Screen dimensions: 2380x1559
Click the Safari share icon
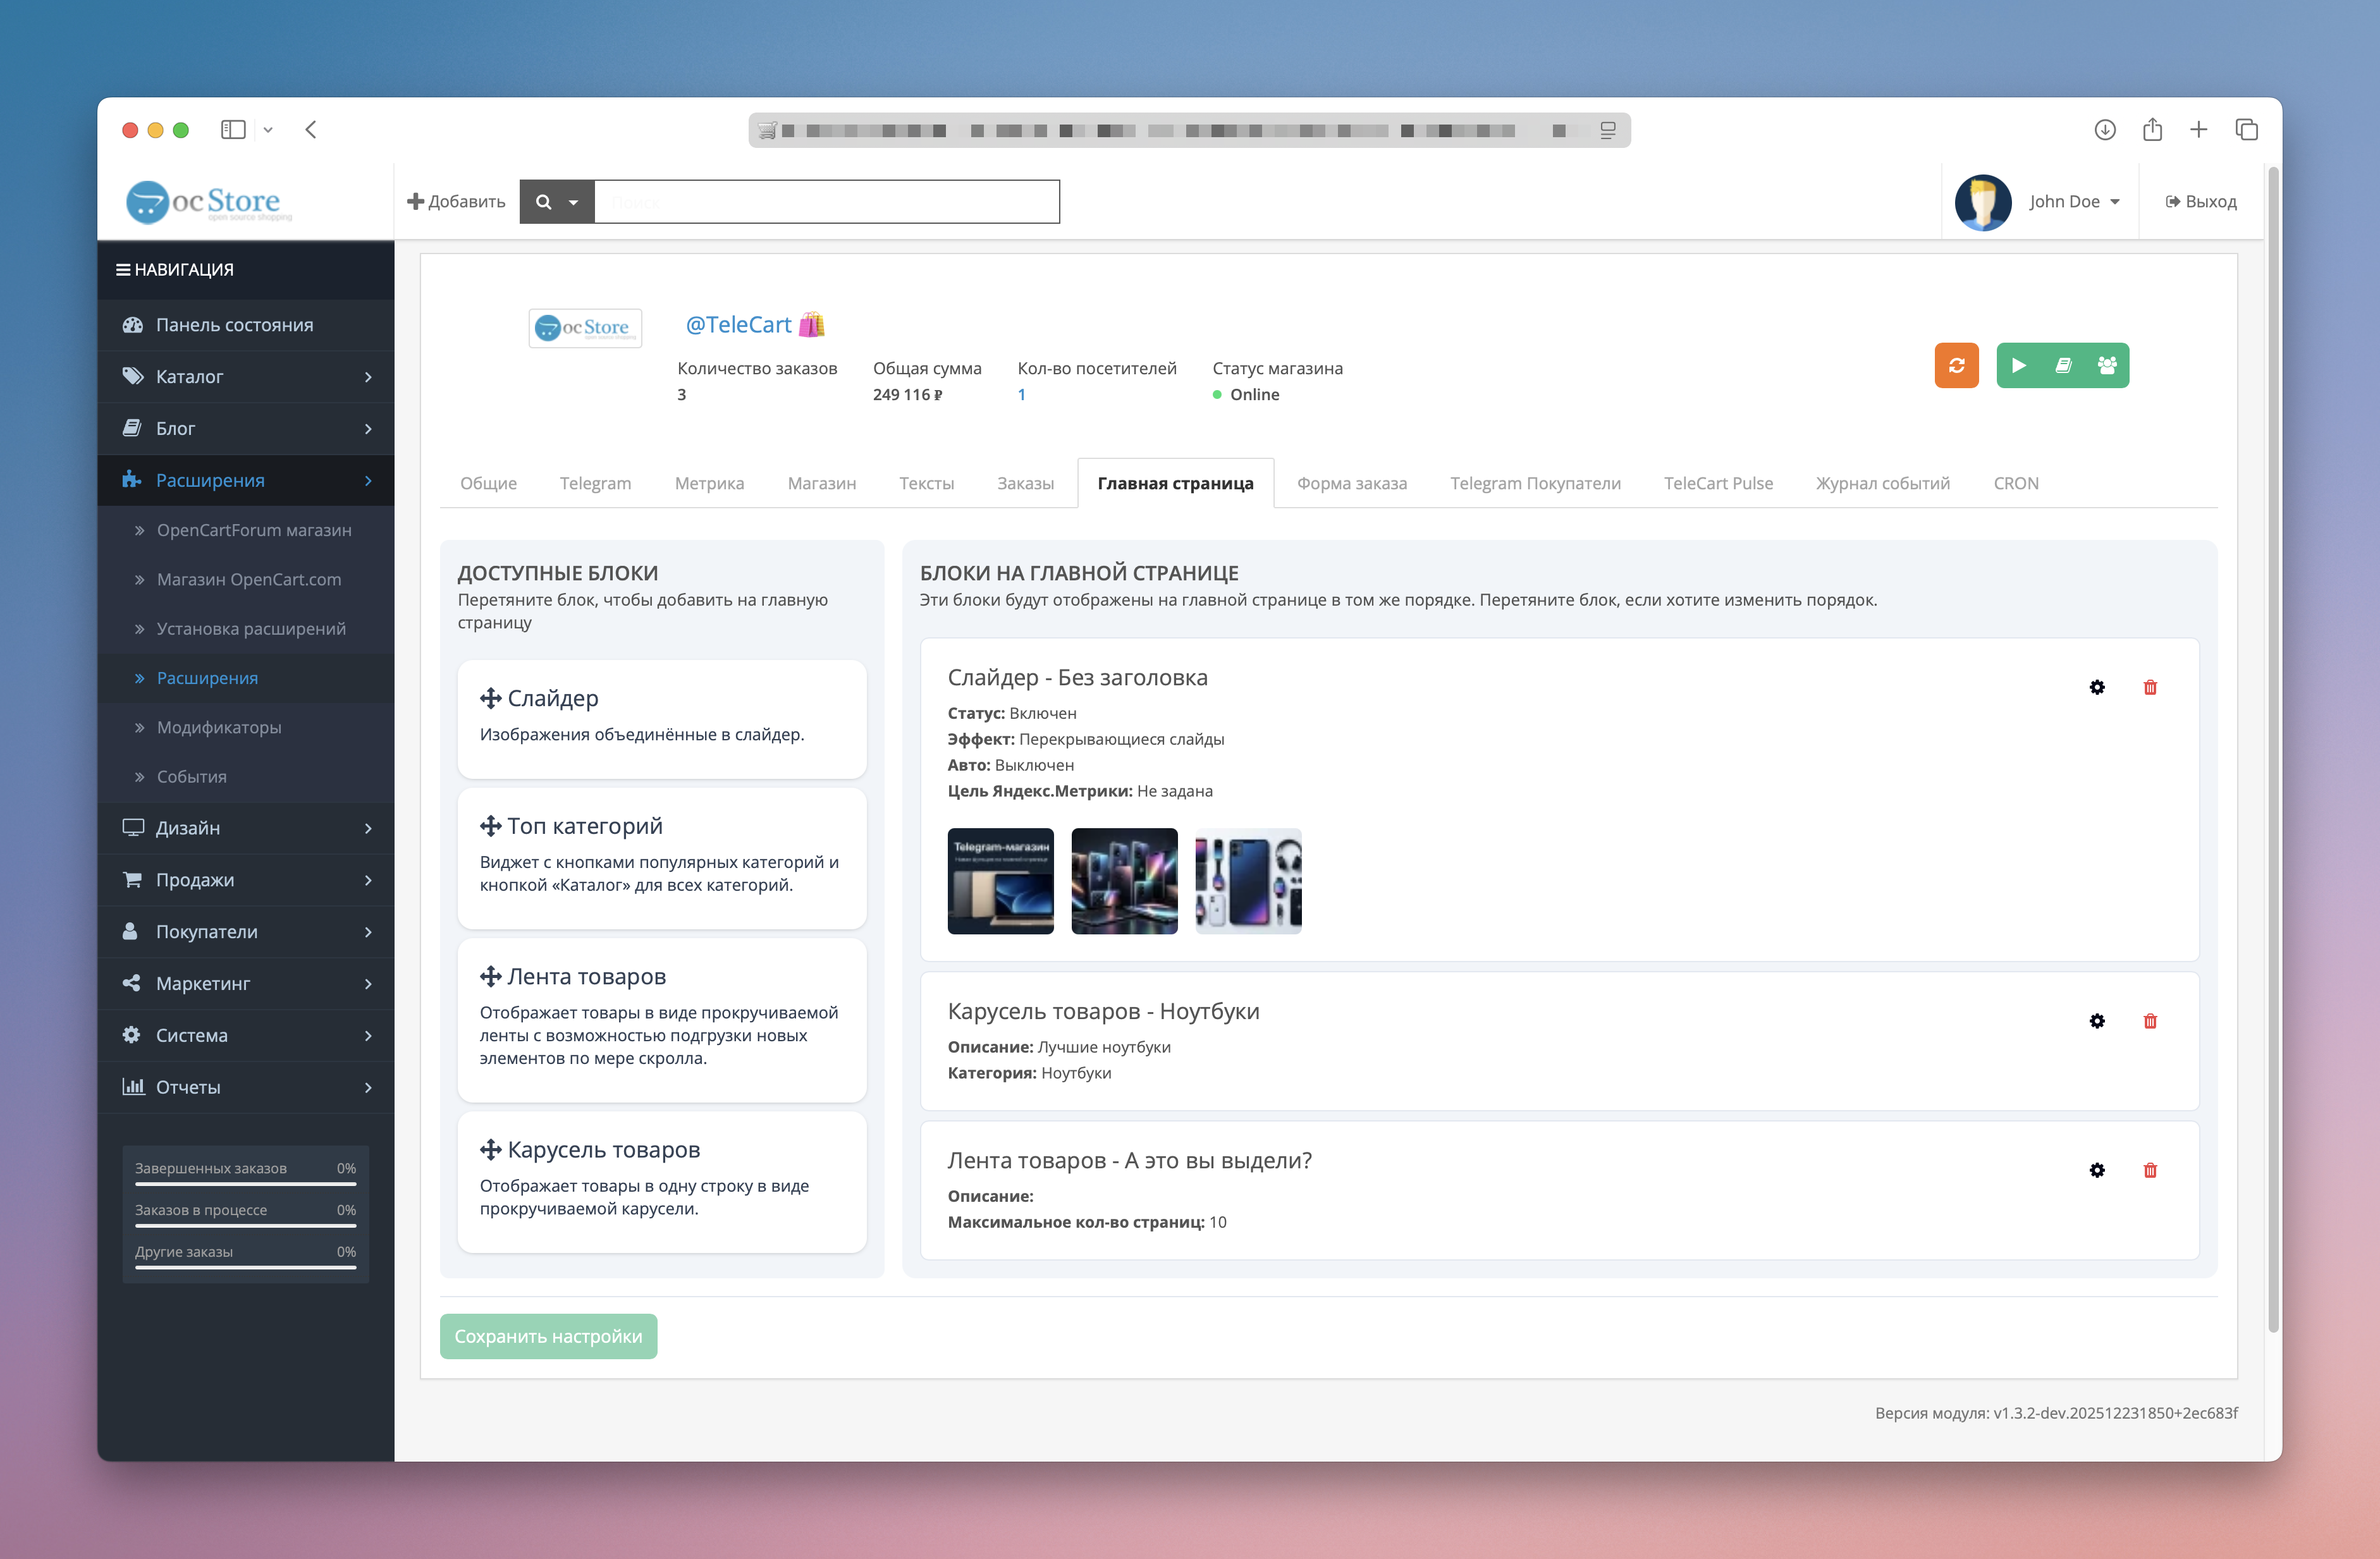[2152, 129]
